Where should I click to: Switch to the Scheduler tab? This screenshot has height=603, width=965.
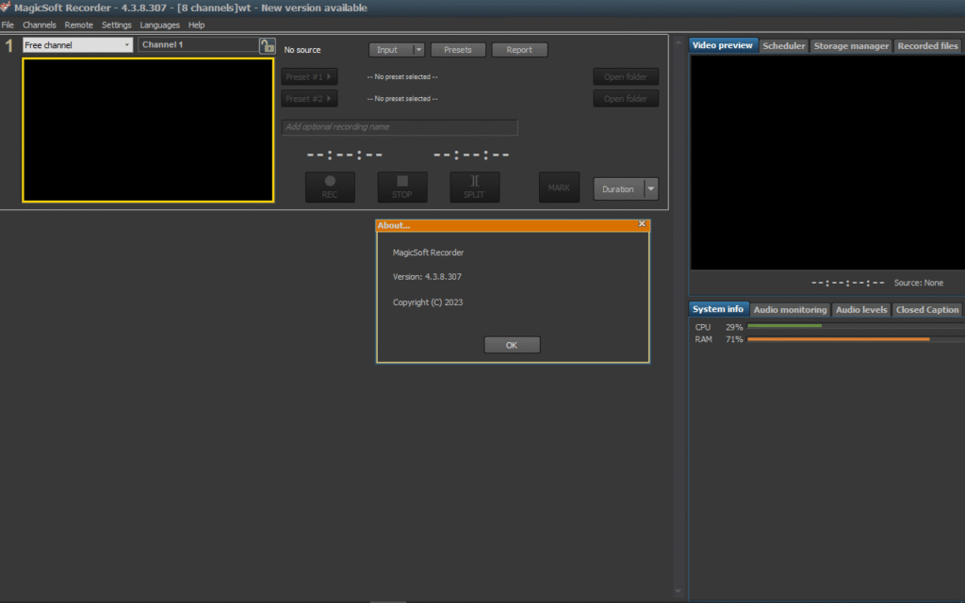[x=783, y=44]
